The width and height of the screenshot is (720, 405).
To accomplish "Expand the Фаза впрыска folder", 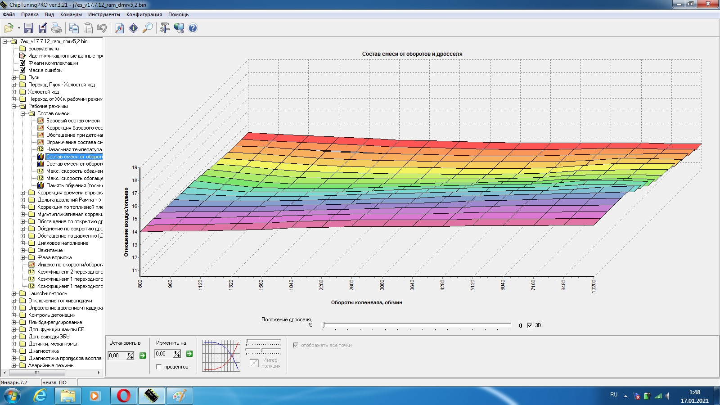I will [x=22, y=257].
